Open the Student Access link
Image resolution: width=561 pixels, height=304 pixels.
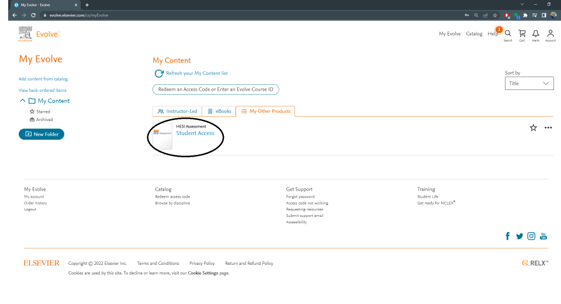click(195, 133)
